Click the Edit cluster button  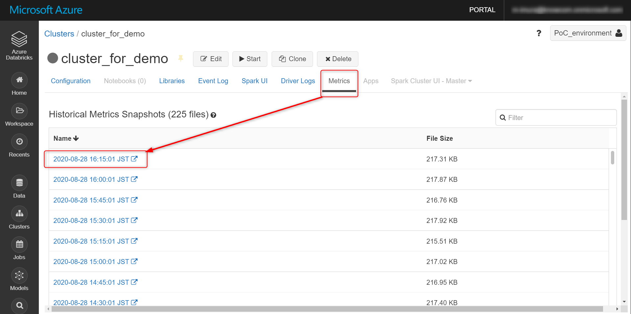[x=211, y=59]
